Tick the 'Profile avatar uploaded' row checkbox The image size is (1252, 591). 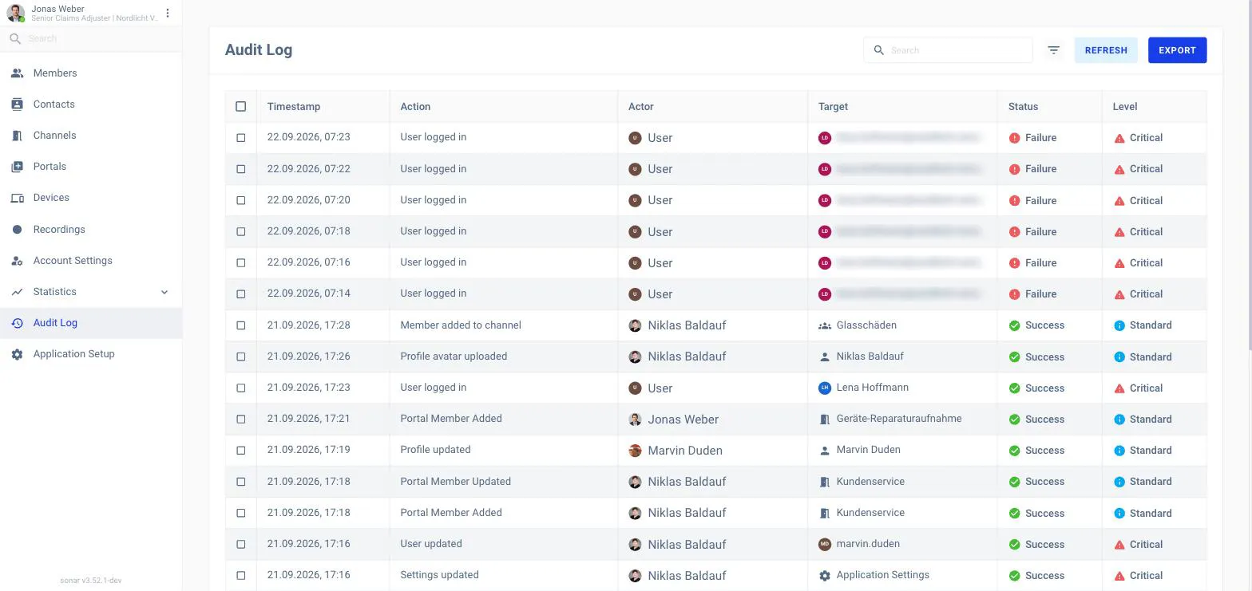pyautogui.click(x=241, y=357)
